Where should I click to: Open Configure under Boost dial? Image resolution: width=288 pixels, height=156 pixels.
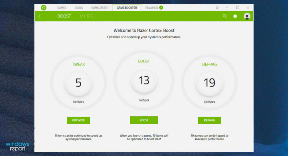(x=144, y=100)
